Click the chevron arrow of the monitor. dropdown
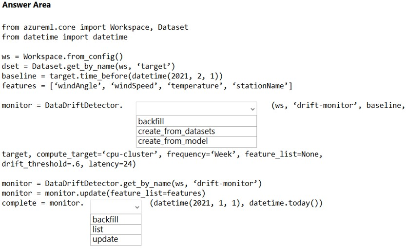The height and width of the screenshot is (249, 406). pos(137,207)
